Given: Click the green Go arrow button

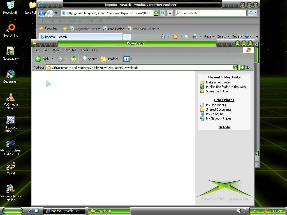Looking at the screenshot, I should coord(242,67).
